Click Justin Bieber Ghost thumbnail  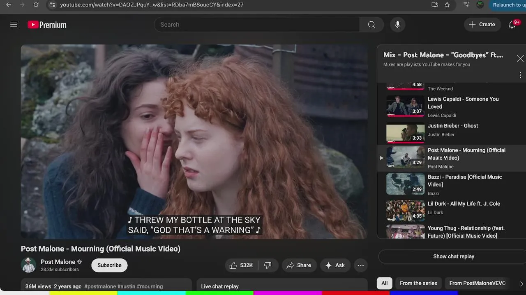click(x=405, y=133)
